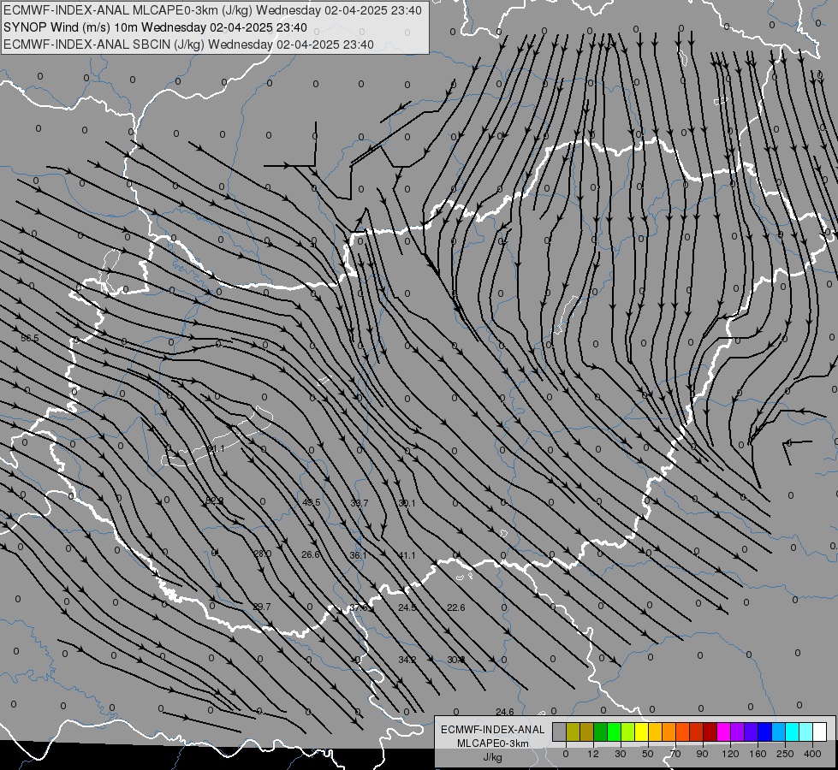Click the SBCIN title line at top

point(188,44)
